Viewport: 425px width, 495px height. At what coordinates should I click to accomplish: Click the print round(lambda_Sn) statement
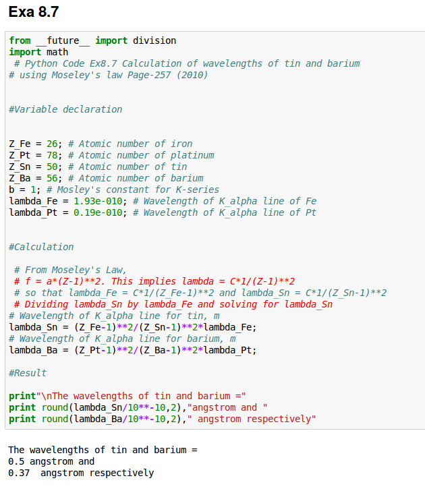138,407
